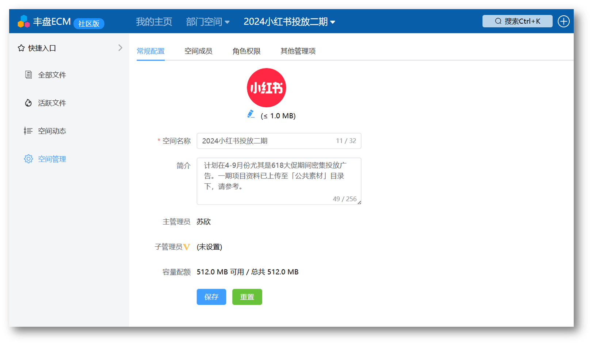592x345 pixels.
Task: Click the 社区版 badge
Action: click(89, 24)
